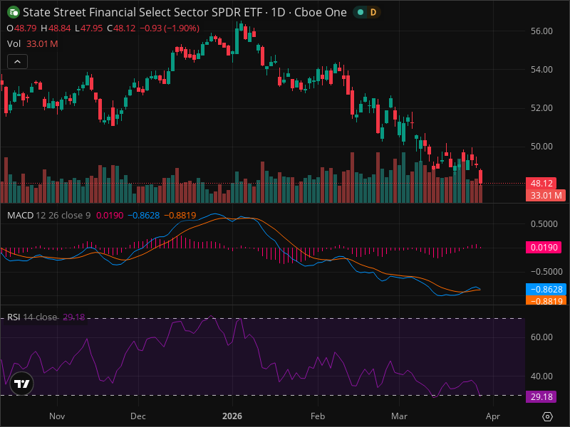Click the H48.84 high price value
The image size is (570, 427).
coord(56,28)
